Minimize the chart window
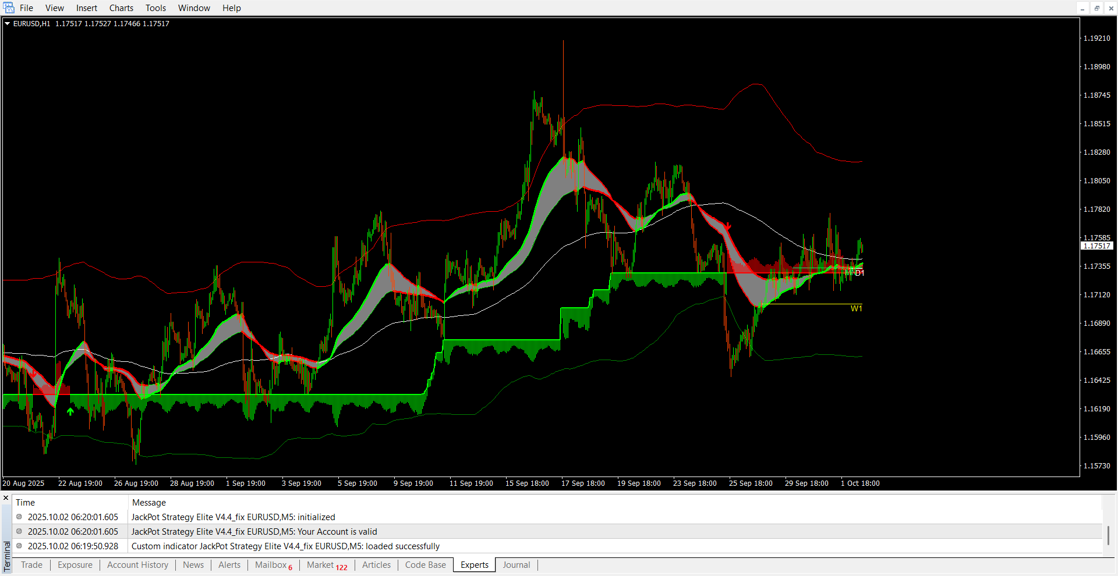This screenshot has height=576, width=1118. 1082,8
